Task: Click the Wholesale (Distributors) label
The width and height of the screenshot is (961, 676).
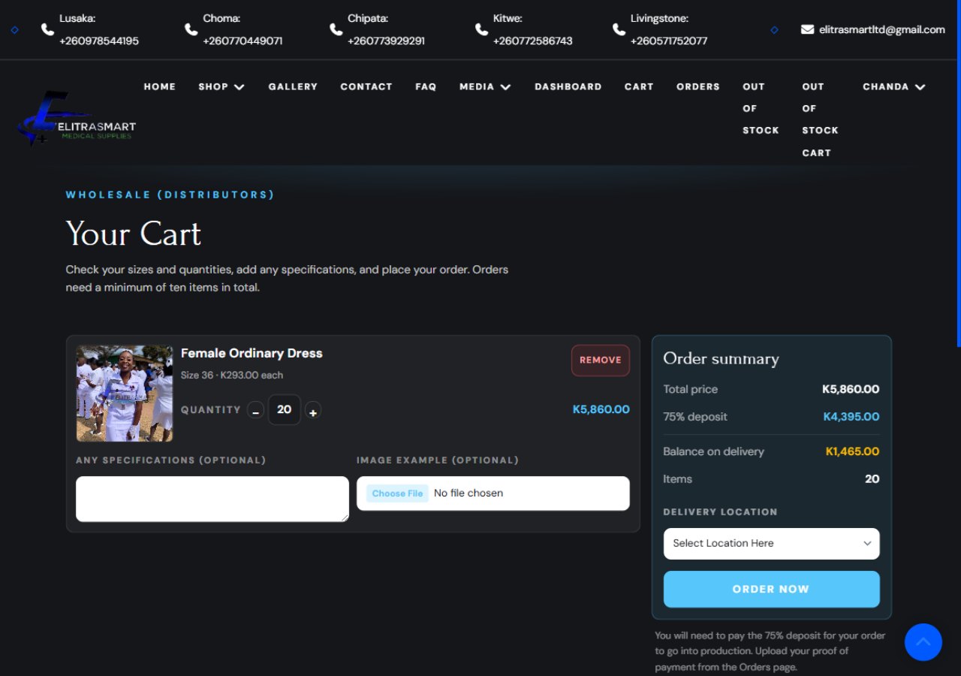Action: 170,195
